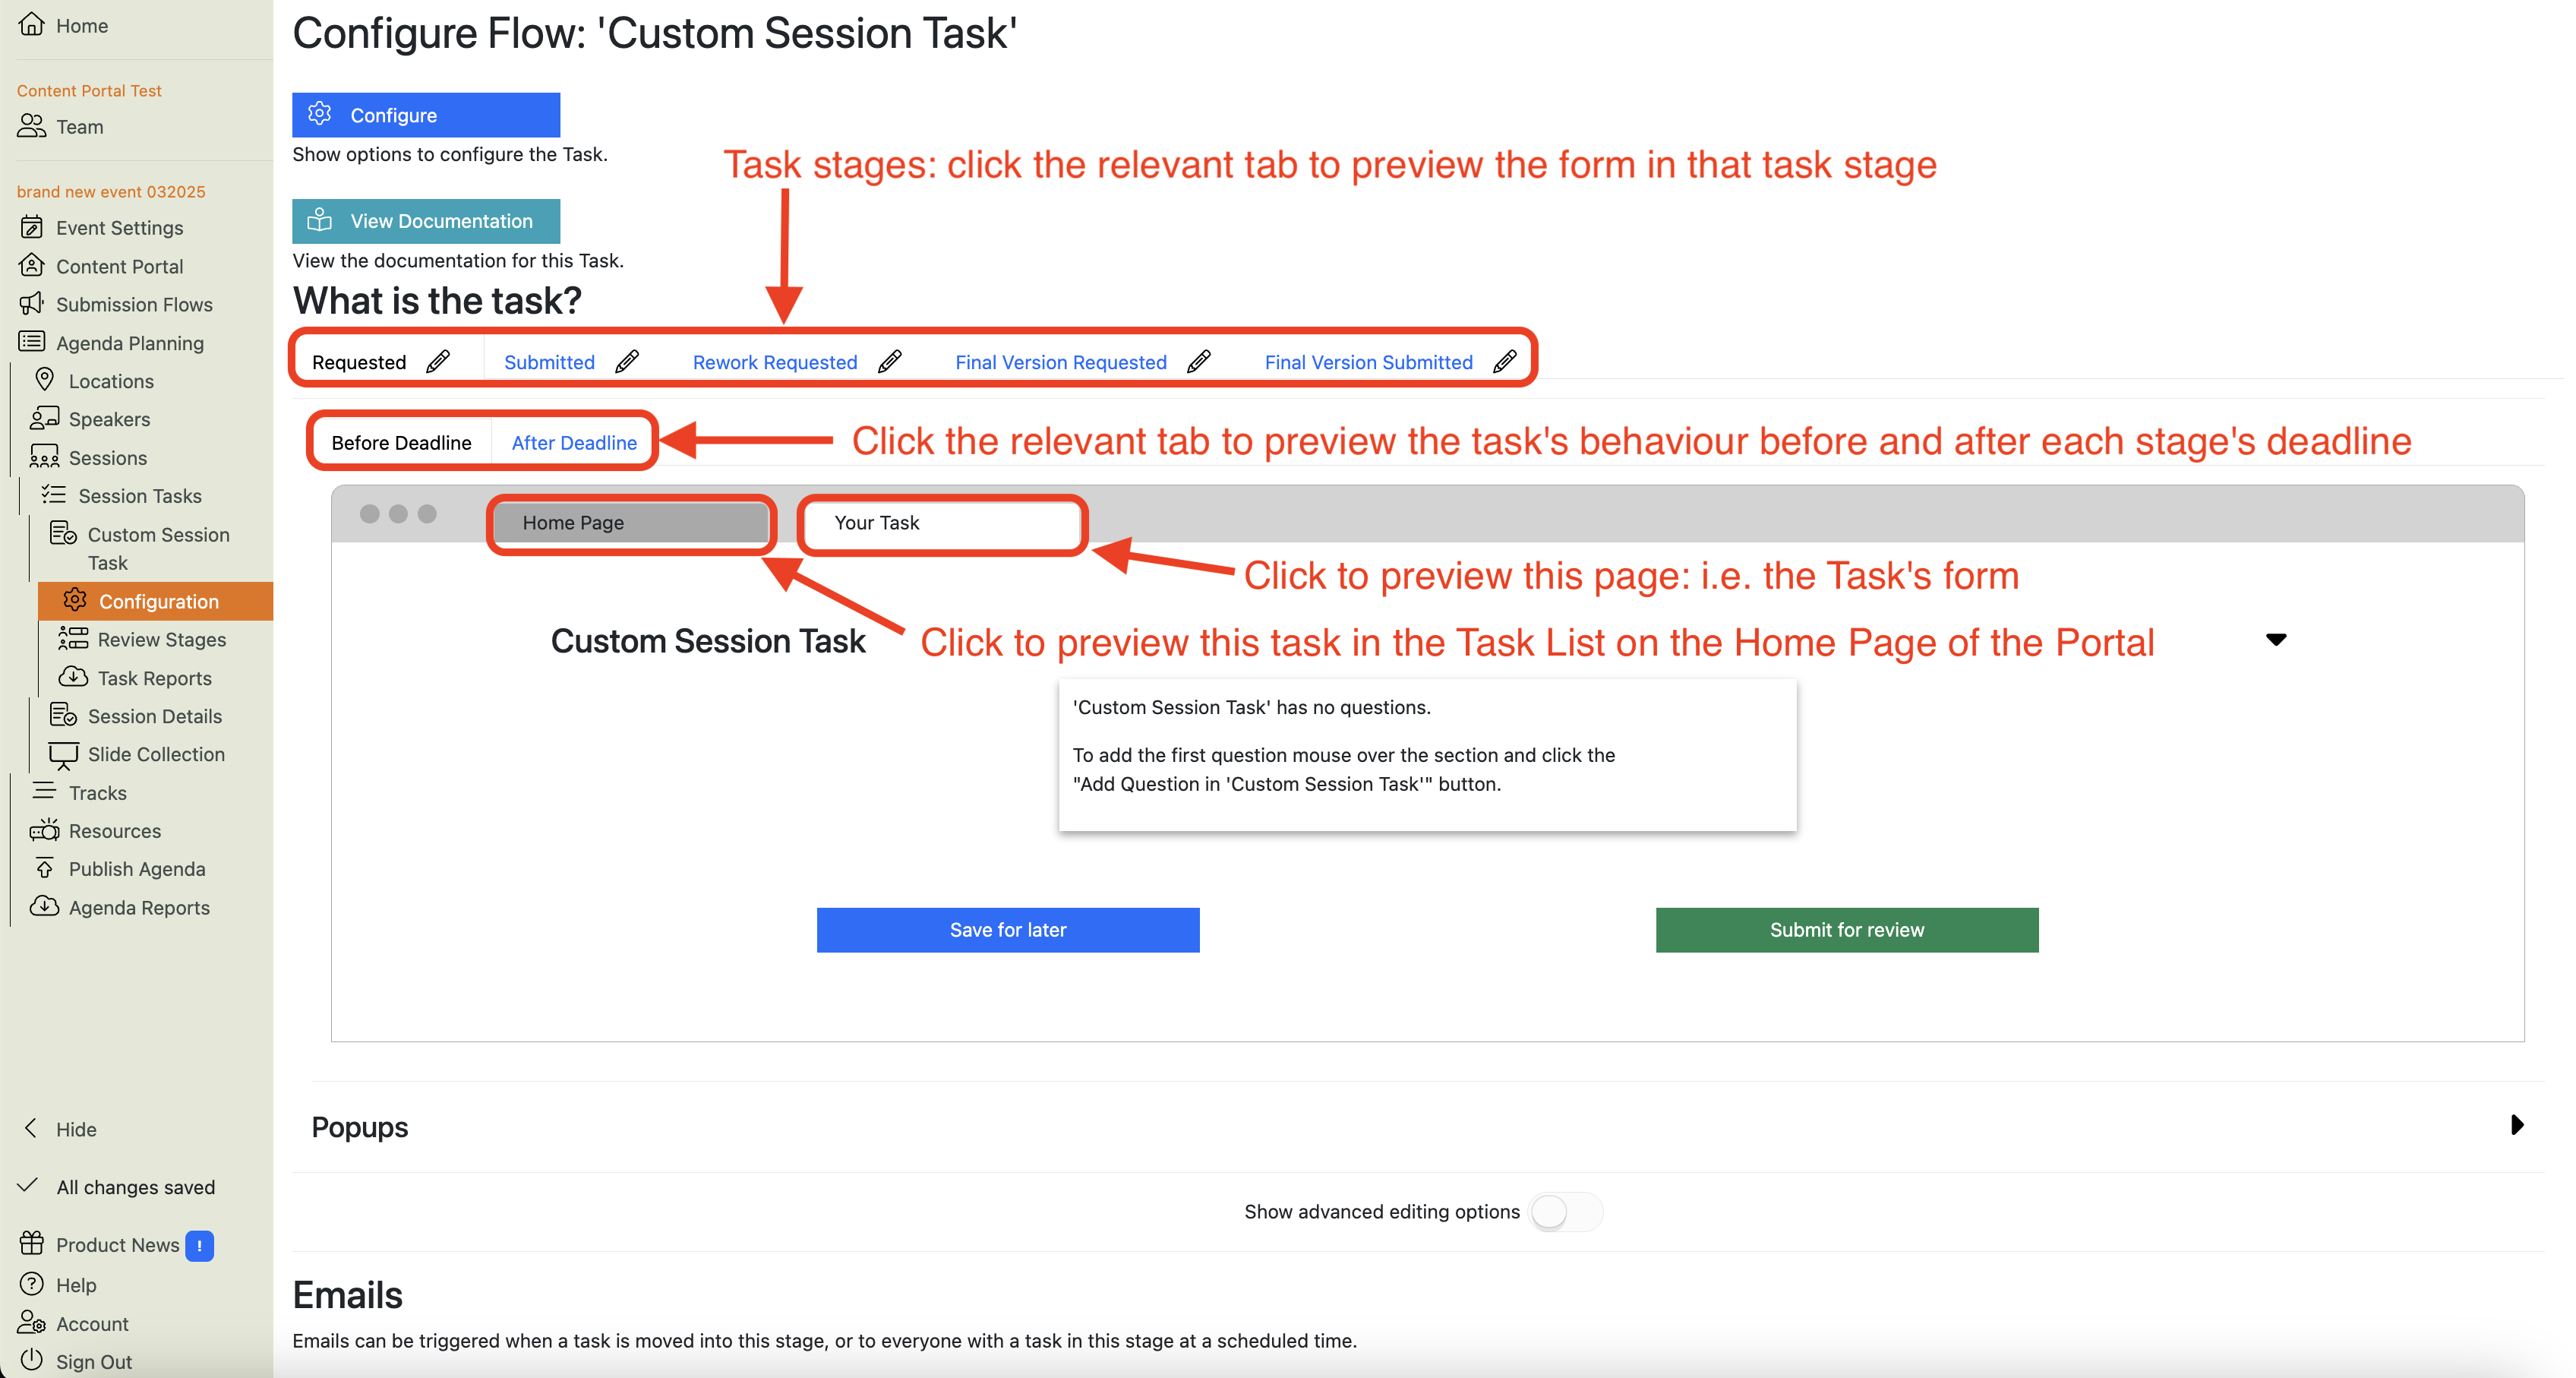This screenshot has height=1378, width=2576.
Task: Click pencil icon for Final Version Requested
Action: 1199,361
